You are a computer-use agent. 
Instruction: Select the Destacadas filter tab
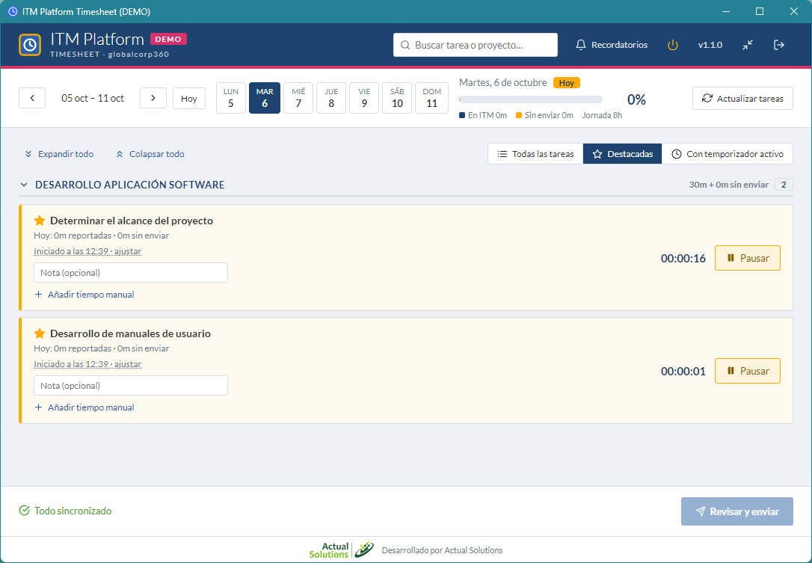pos(623,154)
